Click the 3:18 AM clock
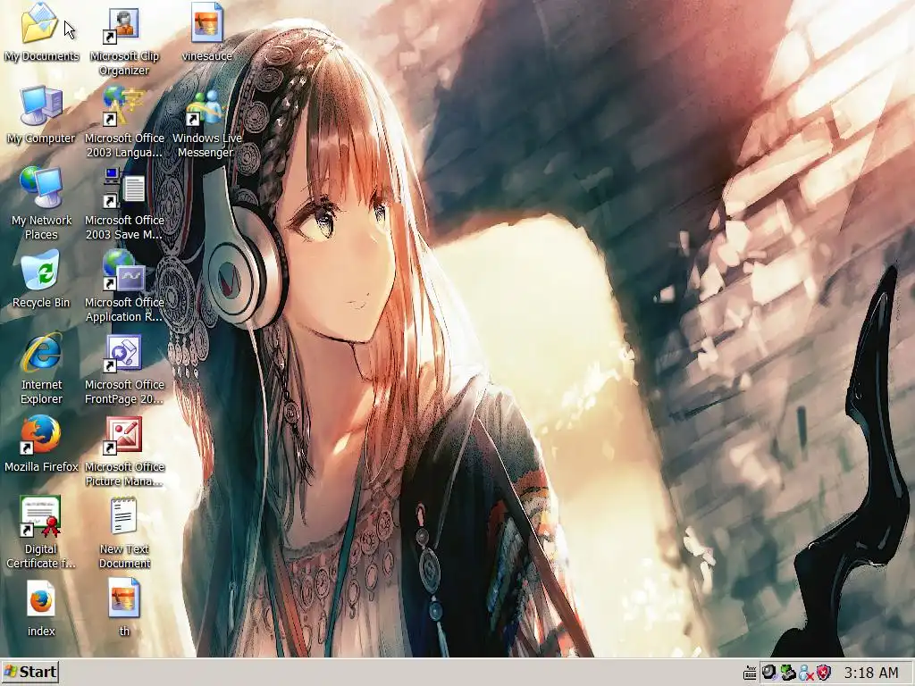915x686 pixels. 871,673
